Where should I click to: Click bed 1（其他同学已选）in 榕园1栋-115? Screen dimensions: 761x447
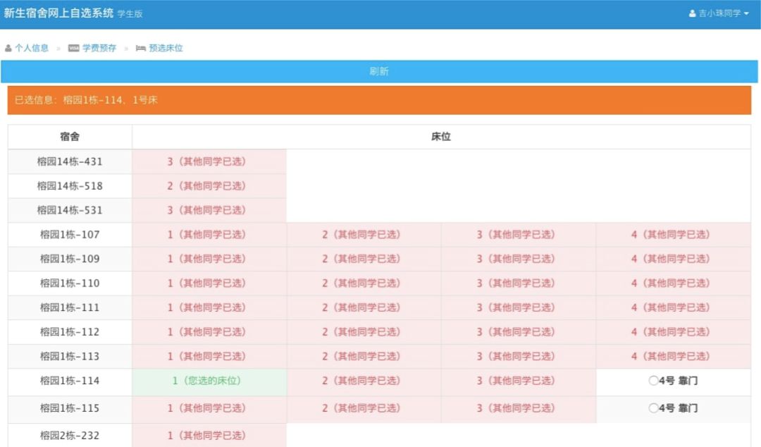(209, 409)
